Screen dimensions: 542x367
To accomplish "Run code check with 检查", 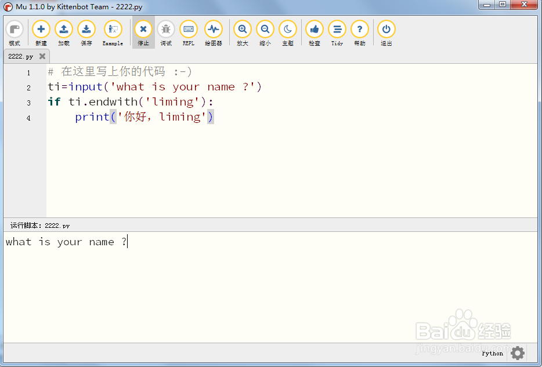I will click(314, 29).
